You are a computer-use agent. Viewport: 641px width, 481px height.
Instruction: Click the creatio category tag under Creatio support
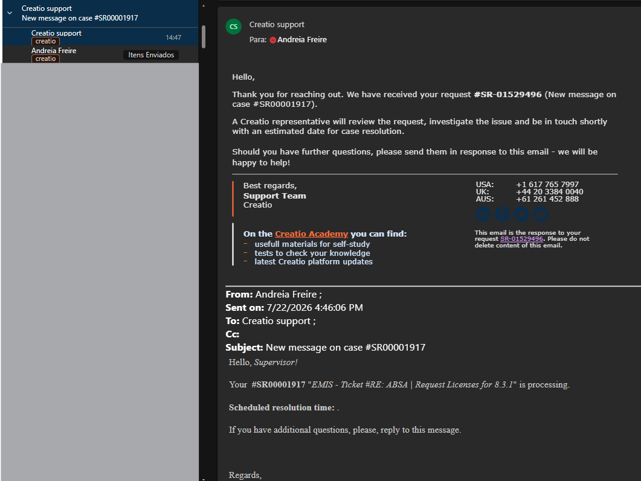pyautogui.click(x=45, y=41)
